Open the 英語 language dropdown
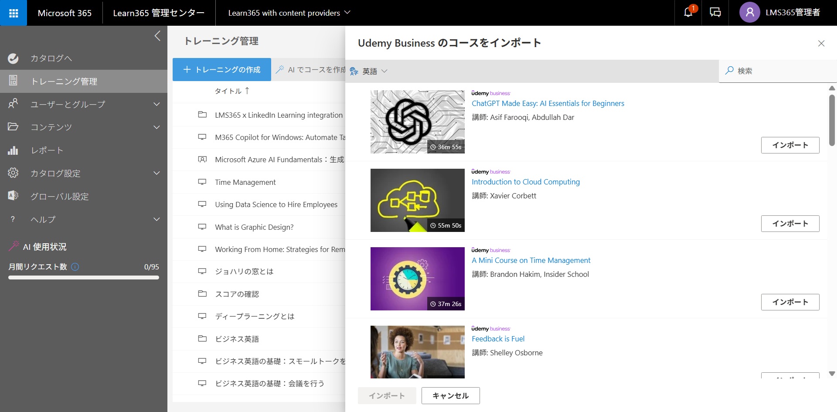 coord(374,71)
